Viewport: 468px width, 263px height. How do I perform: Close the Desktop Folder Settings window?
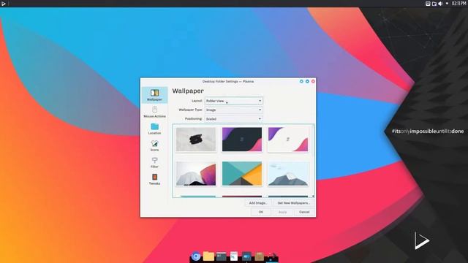(313, 81)
